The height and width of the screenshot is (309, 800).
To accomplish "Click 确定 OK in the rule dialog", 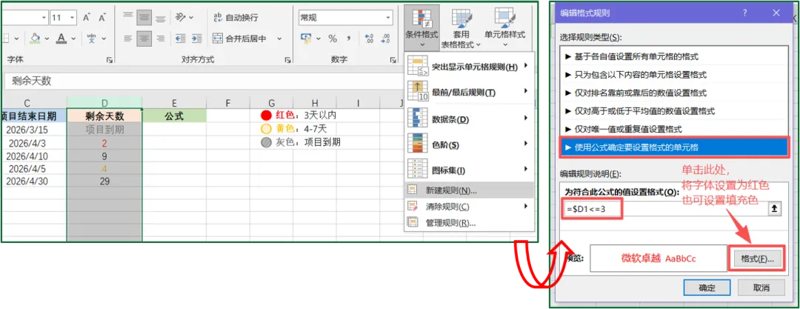I will (707, 288).
